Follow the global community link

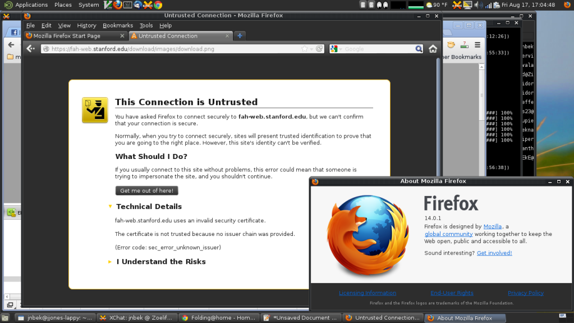pos(448,234)
